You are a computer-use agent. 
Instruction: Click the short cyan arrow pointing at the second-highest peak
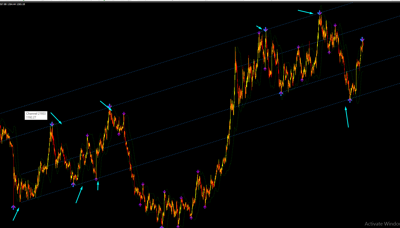point(259,27)
